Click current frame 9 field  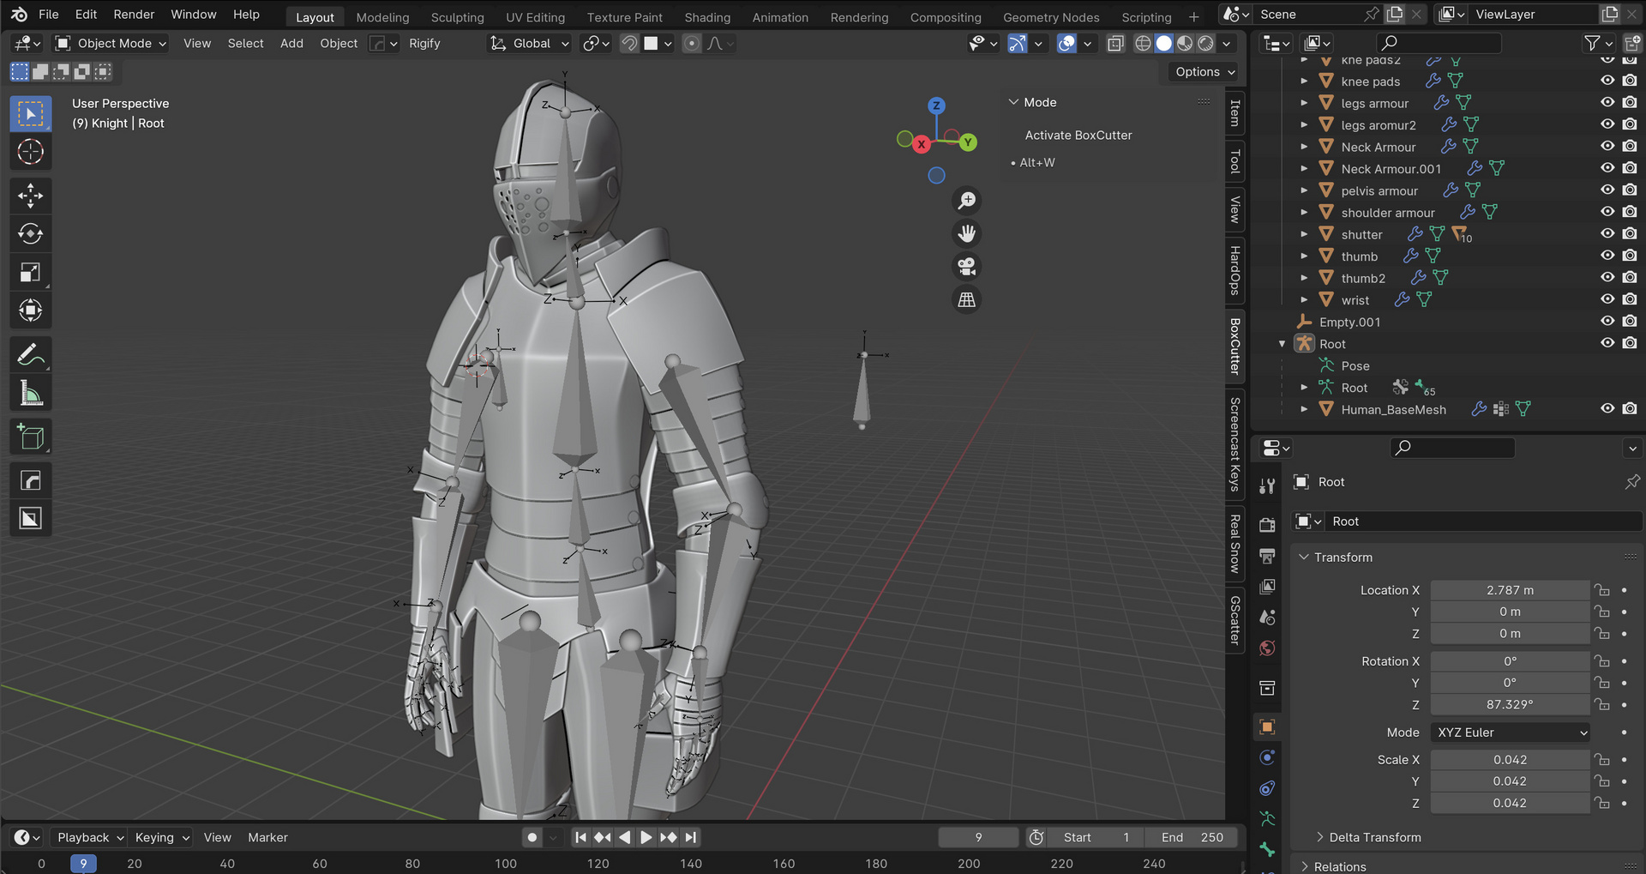coord(978,837)
